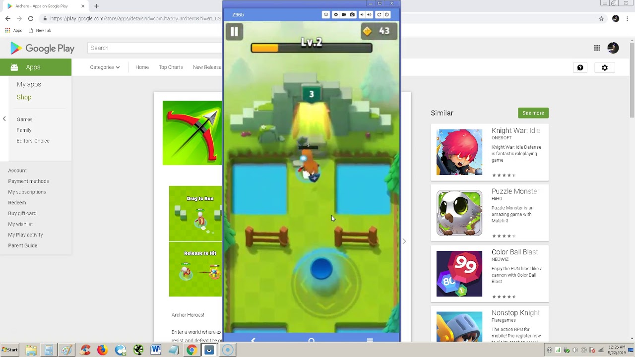Click the Redeem link

17,203
